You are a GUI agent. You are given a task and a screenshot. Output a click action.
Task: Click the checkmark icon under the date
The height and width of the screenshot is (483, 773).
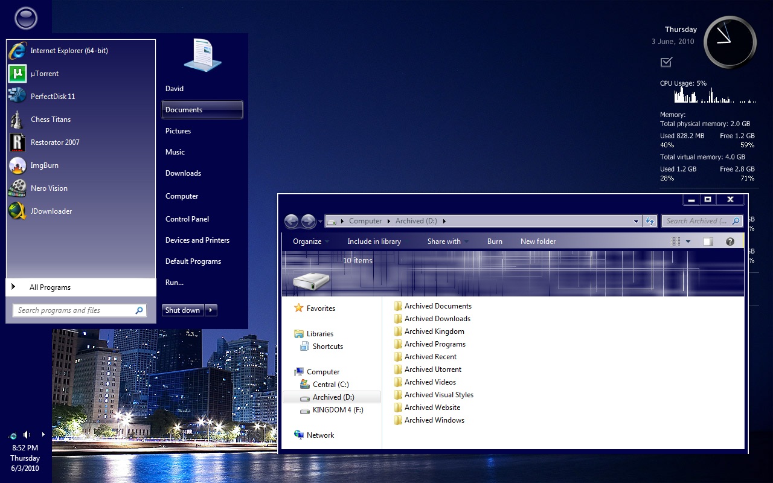pyautogui.click(x=666, y=62)
